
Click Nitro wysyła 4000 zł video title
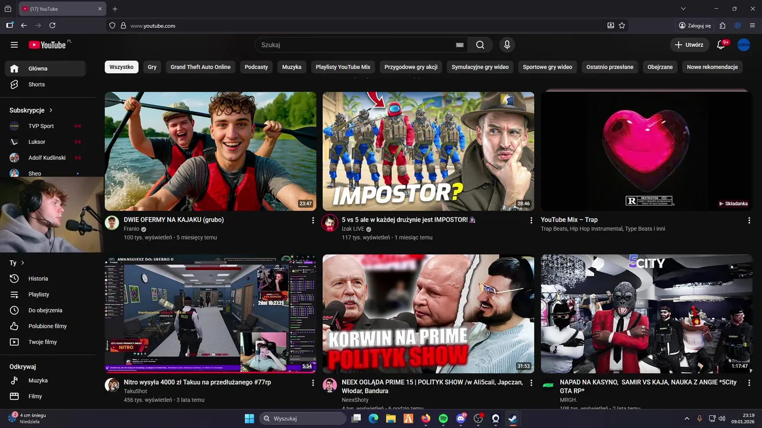pyautogui.click(x=197, y=382)
